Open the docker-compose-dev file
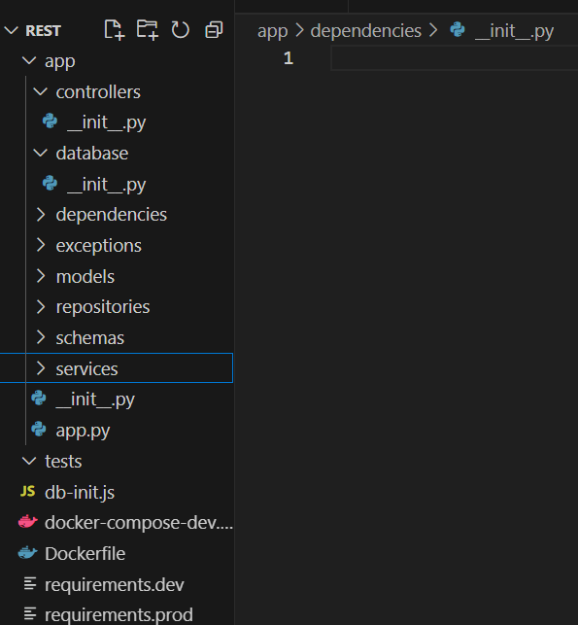Viewport: 578px width, 625px height. pyautogui.click(x=125, y=523)
